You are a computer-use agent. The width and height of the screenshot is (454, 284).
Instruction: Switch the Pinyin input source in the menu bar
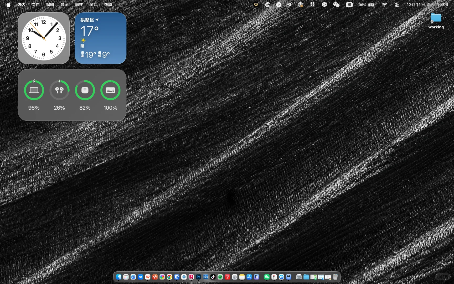(x=349, y=5)
